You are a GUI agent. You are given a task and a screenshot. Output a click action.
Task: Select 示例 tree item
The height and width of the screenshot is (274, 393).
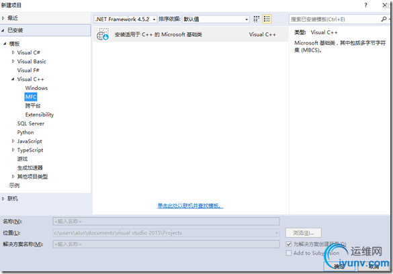[x=14, y=185]
